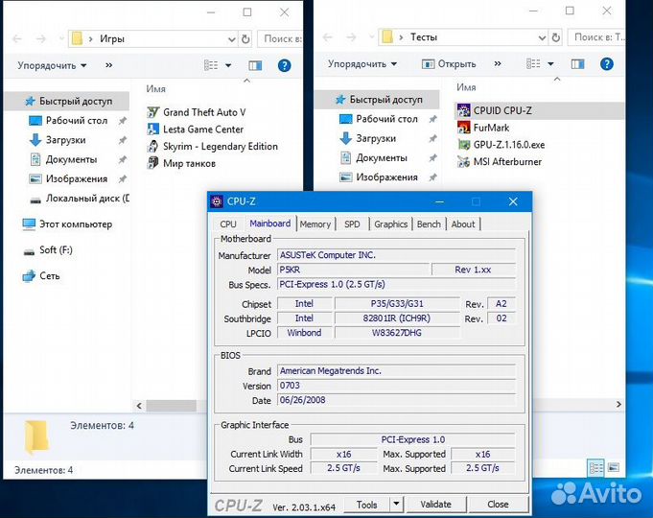Screen dimensions: 653x518
Task: Switch to the Graphics tab
Action: point(390,224)
